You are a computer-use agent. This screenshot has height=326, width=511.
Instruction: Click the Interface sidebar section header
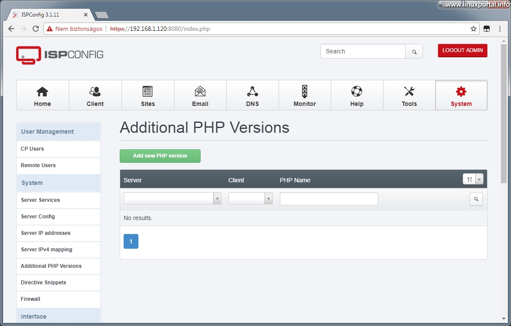tap(59, 316)
